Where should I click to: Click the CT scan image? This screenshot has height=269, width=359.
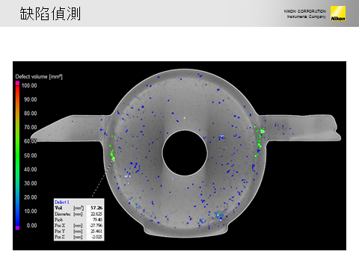179,155
